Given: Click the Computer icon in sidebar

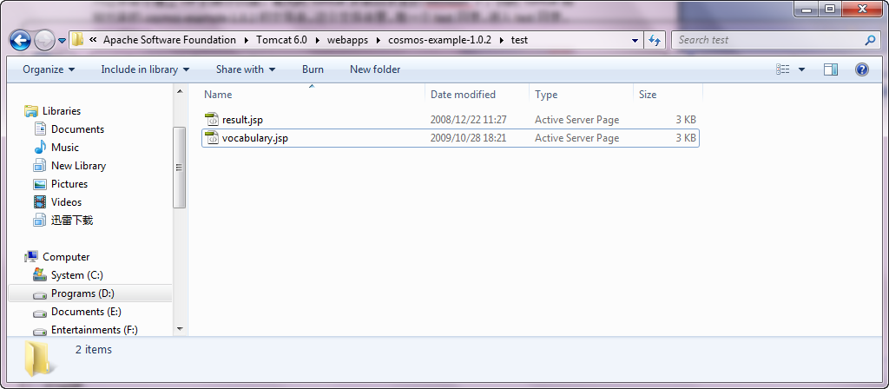Looking at the screenshot, I should 31,257.
